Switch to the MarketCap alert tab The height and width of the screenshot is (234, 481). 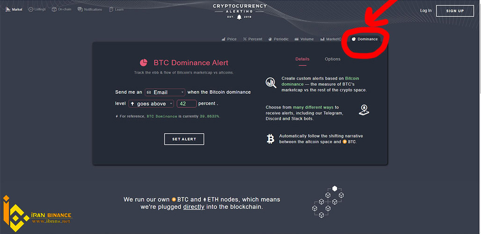tap(331, 39)
